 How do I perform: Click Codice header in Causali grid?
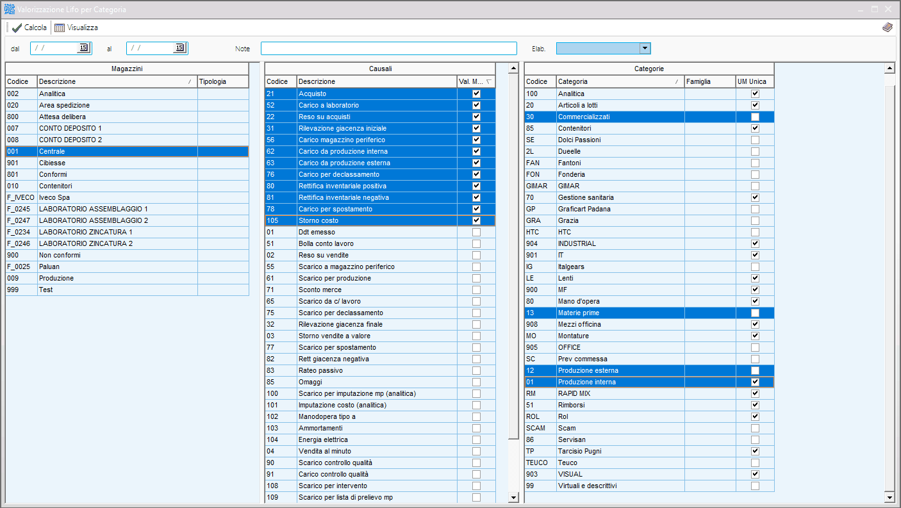(x=281, y=81)
